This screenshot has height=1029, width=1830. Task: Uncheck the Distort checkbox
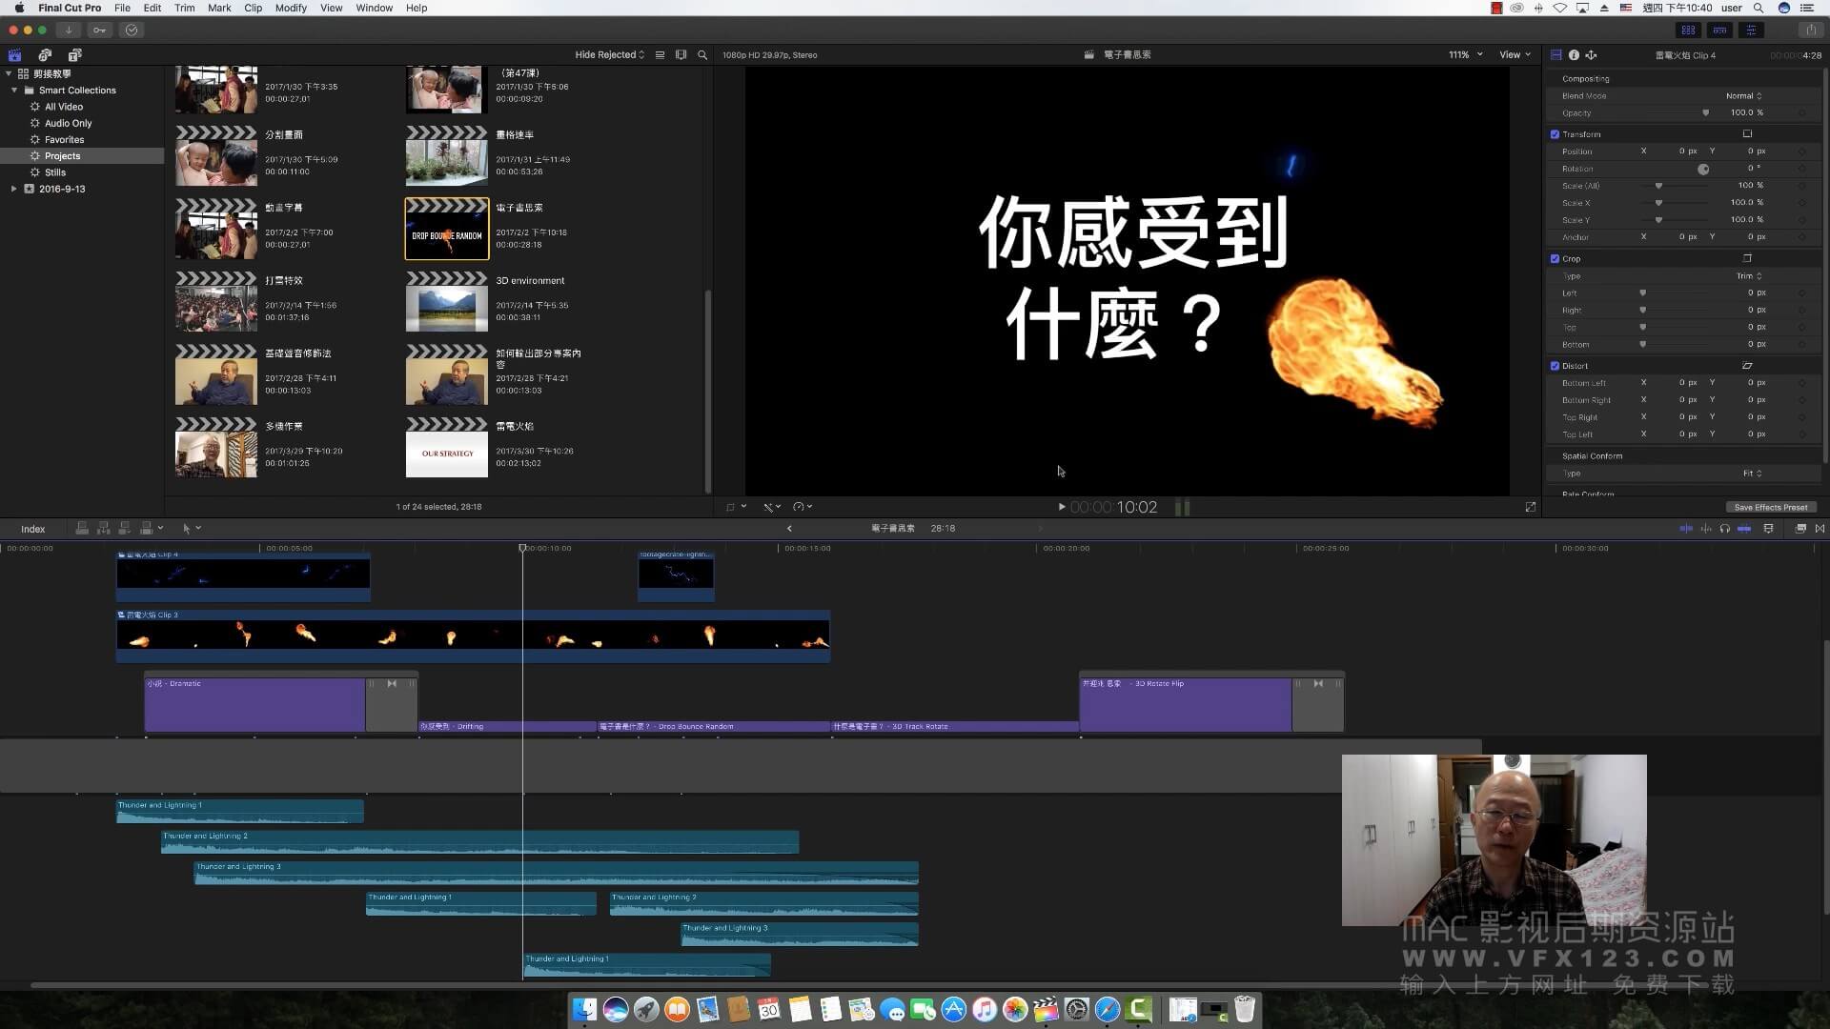point(1555,366)
